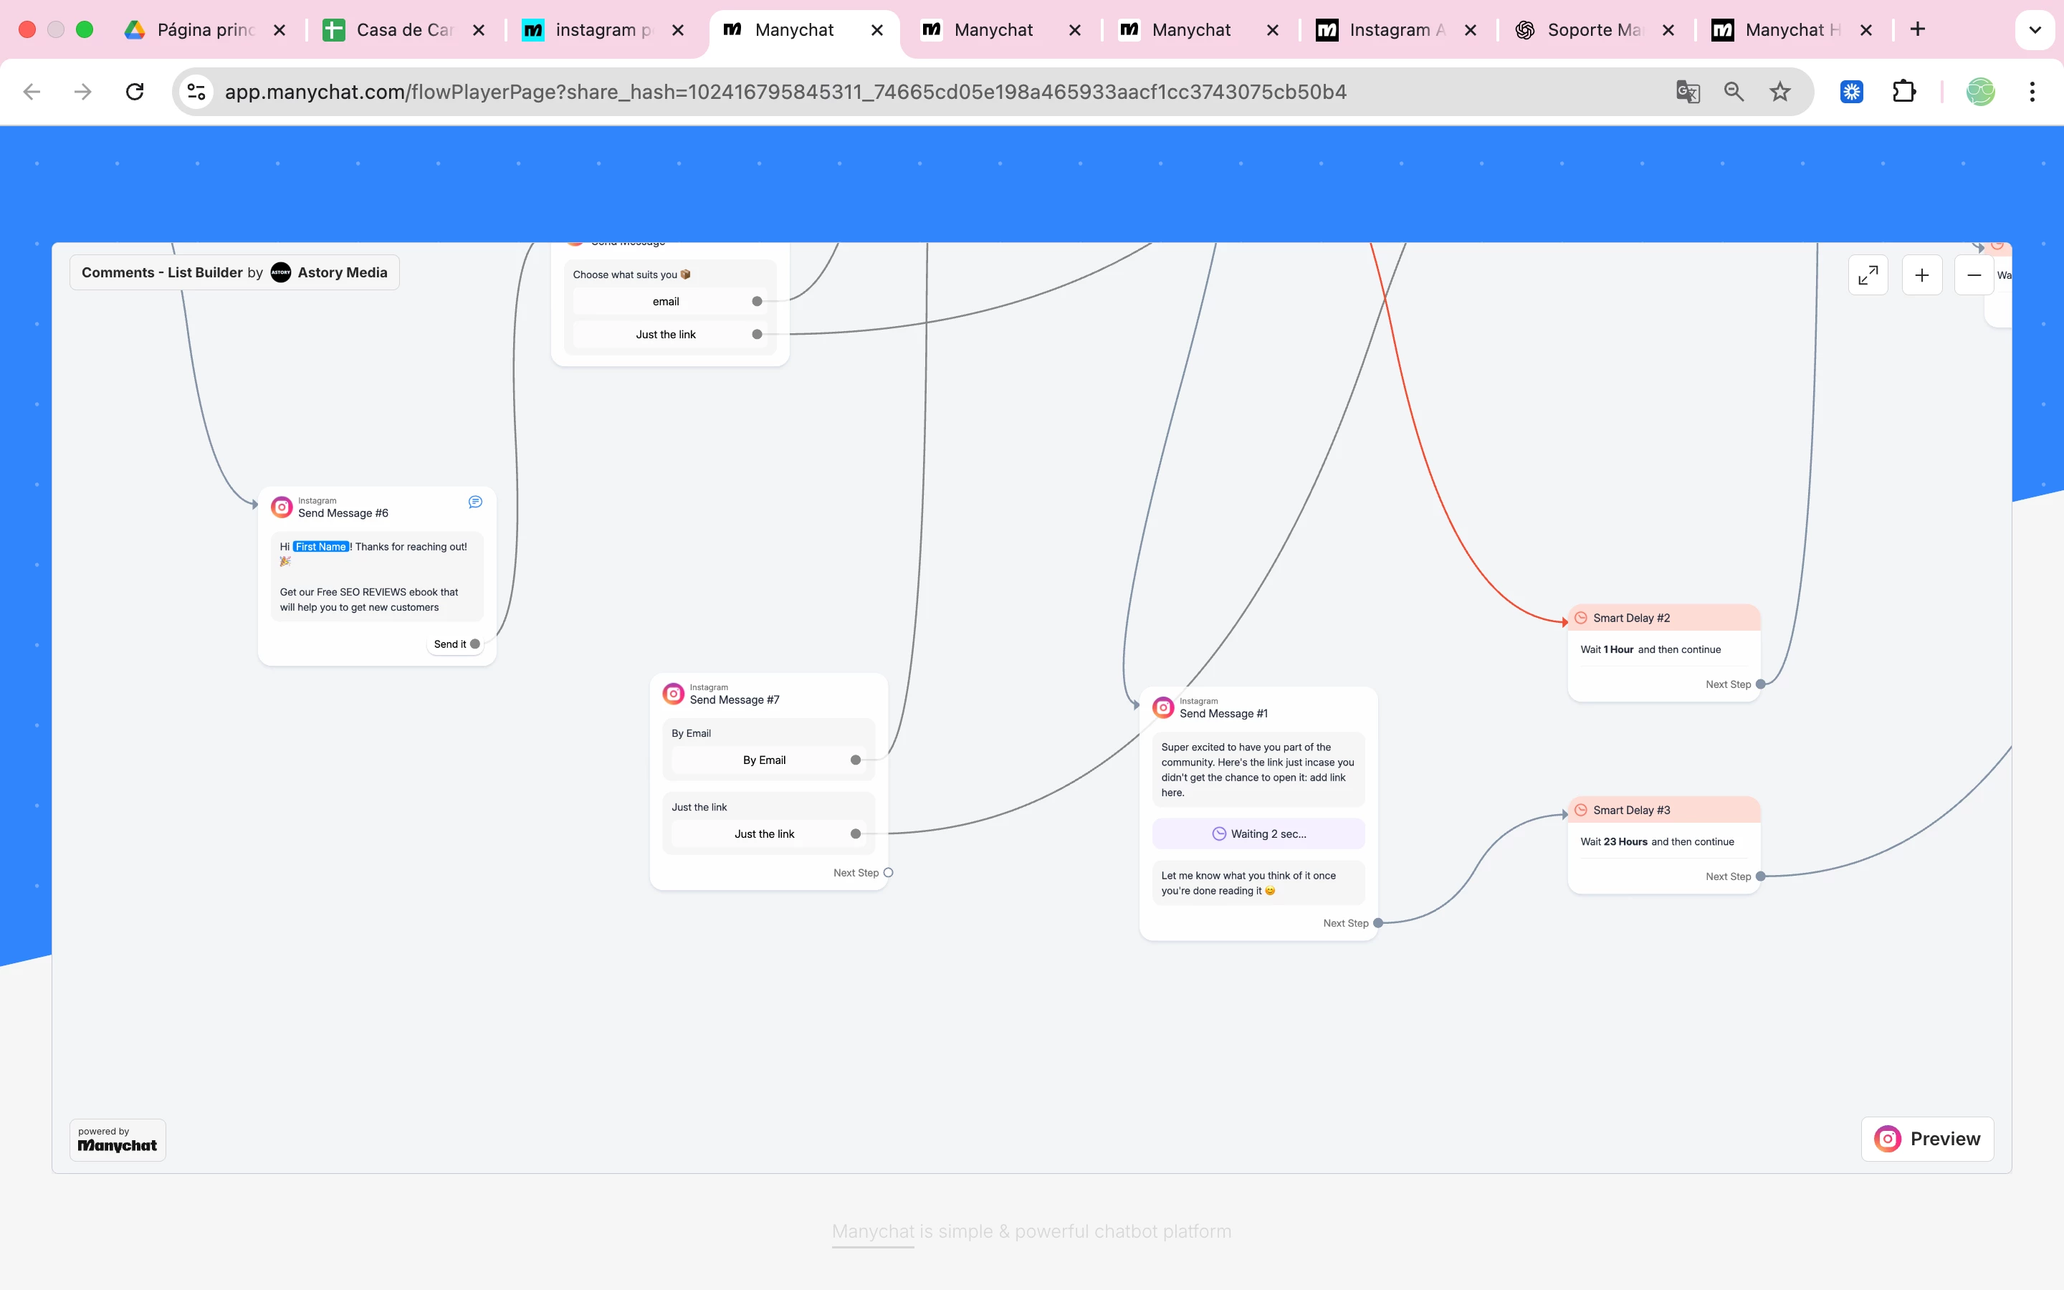2064x1290 pixels.
Task: Click the Instagram icon of Send Message #7
Action: 674,694
